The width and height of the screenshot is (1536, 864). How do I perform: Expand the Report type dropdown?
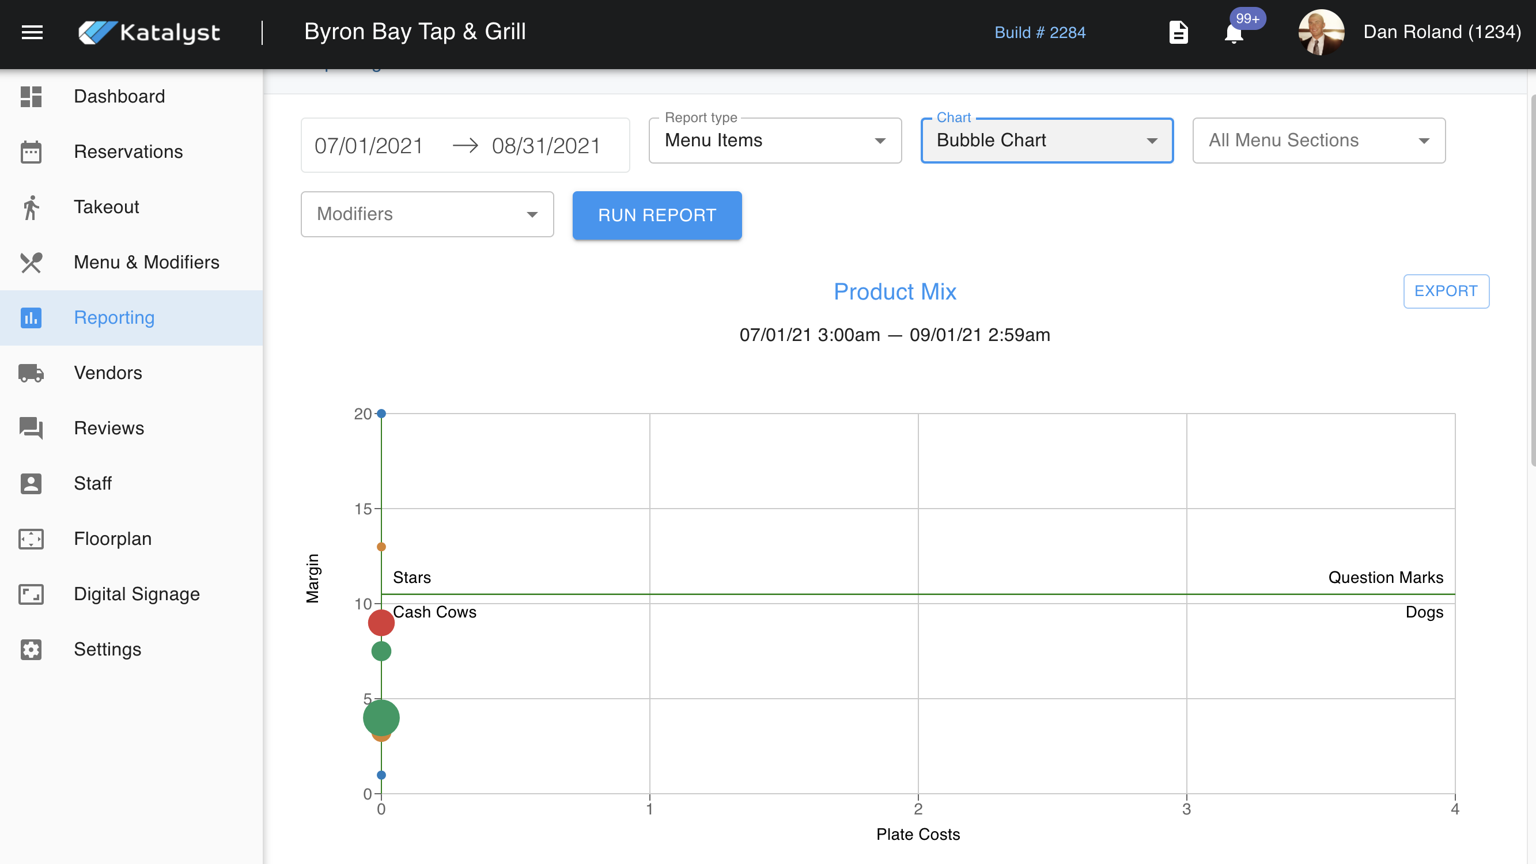point(774,141)
